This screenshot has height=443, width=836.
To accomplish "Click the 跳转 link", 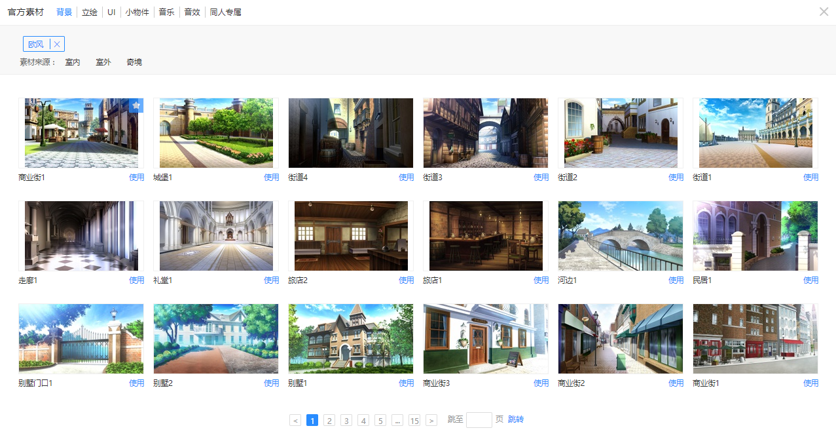I will coord(516,419).
